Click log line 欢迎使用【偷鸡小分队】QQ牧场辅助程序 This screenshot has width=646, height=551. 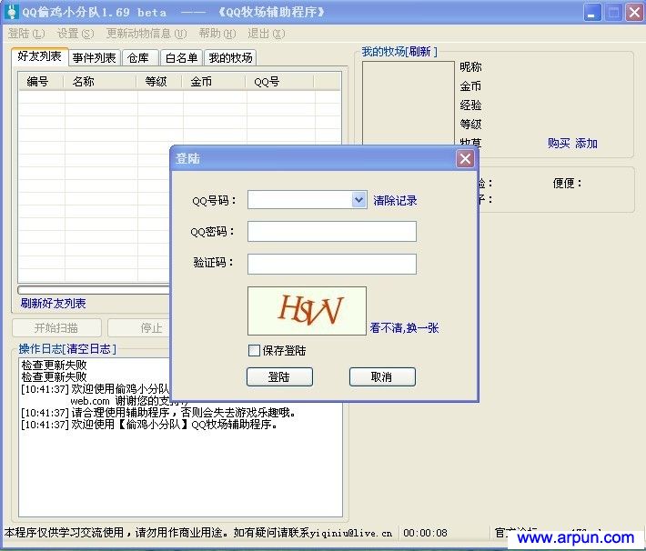149,425
